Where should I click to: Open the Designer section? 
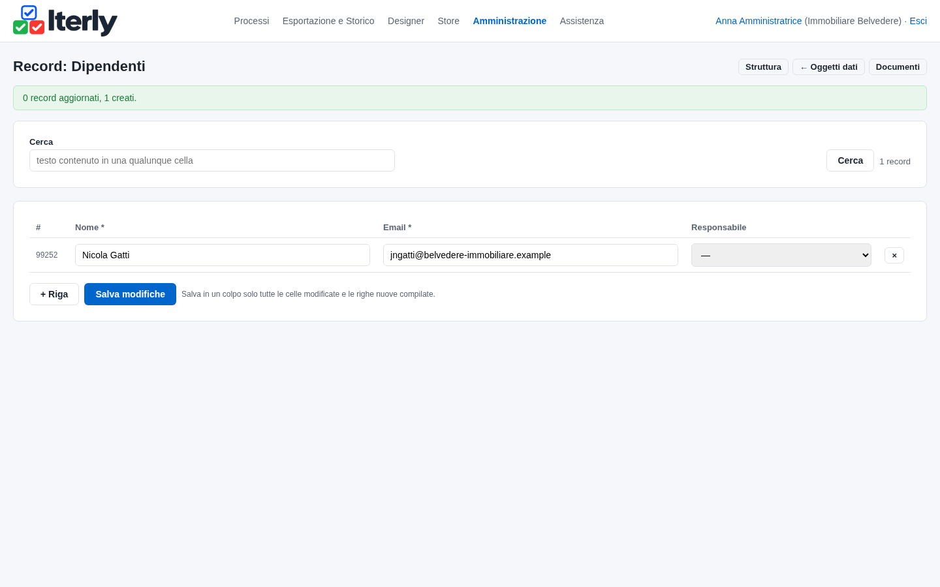[406, 21]
